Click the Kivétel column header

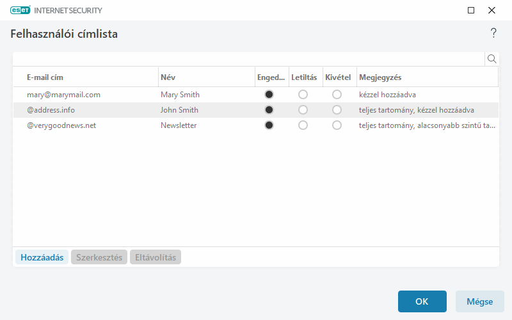(x=340, y=77)
